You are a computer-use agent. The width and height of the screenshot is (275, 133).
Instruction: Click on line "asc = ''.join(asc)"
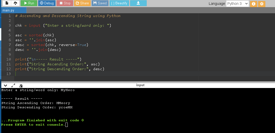(x=36, y=40)
